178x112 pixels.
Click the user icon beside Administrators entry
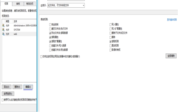(x=3, y=25)
